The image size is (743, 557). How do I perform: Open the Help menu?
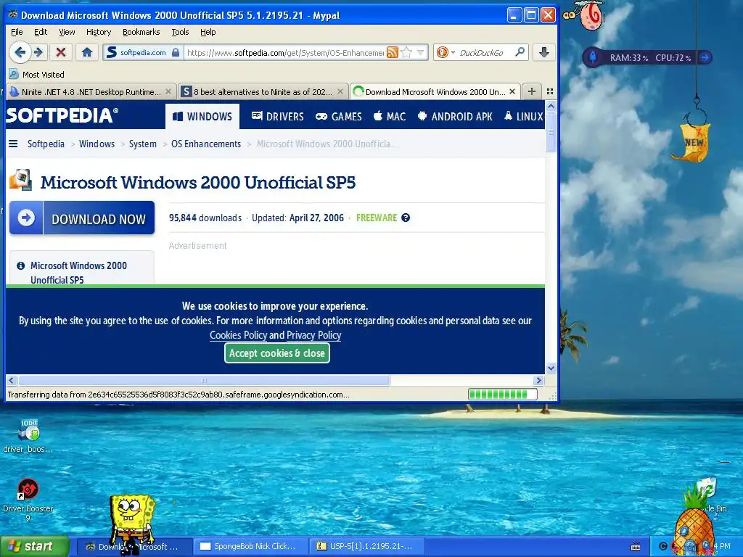[x=208, y=32]
